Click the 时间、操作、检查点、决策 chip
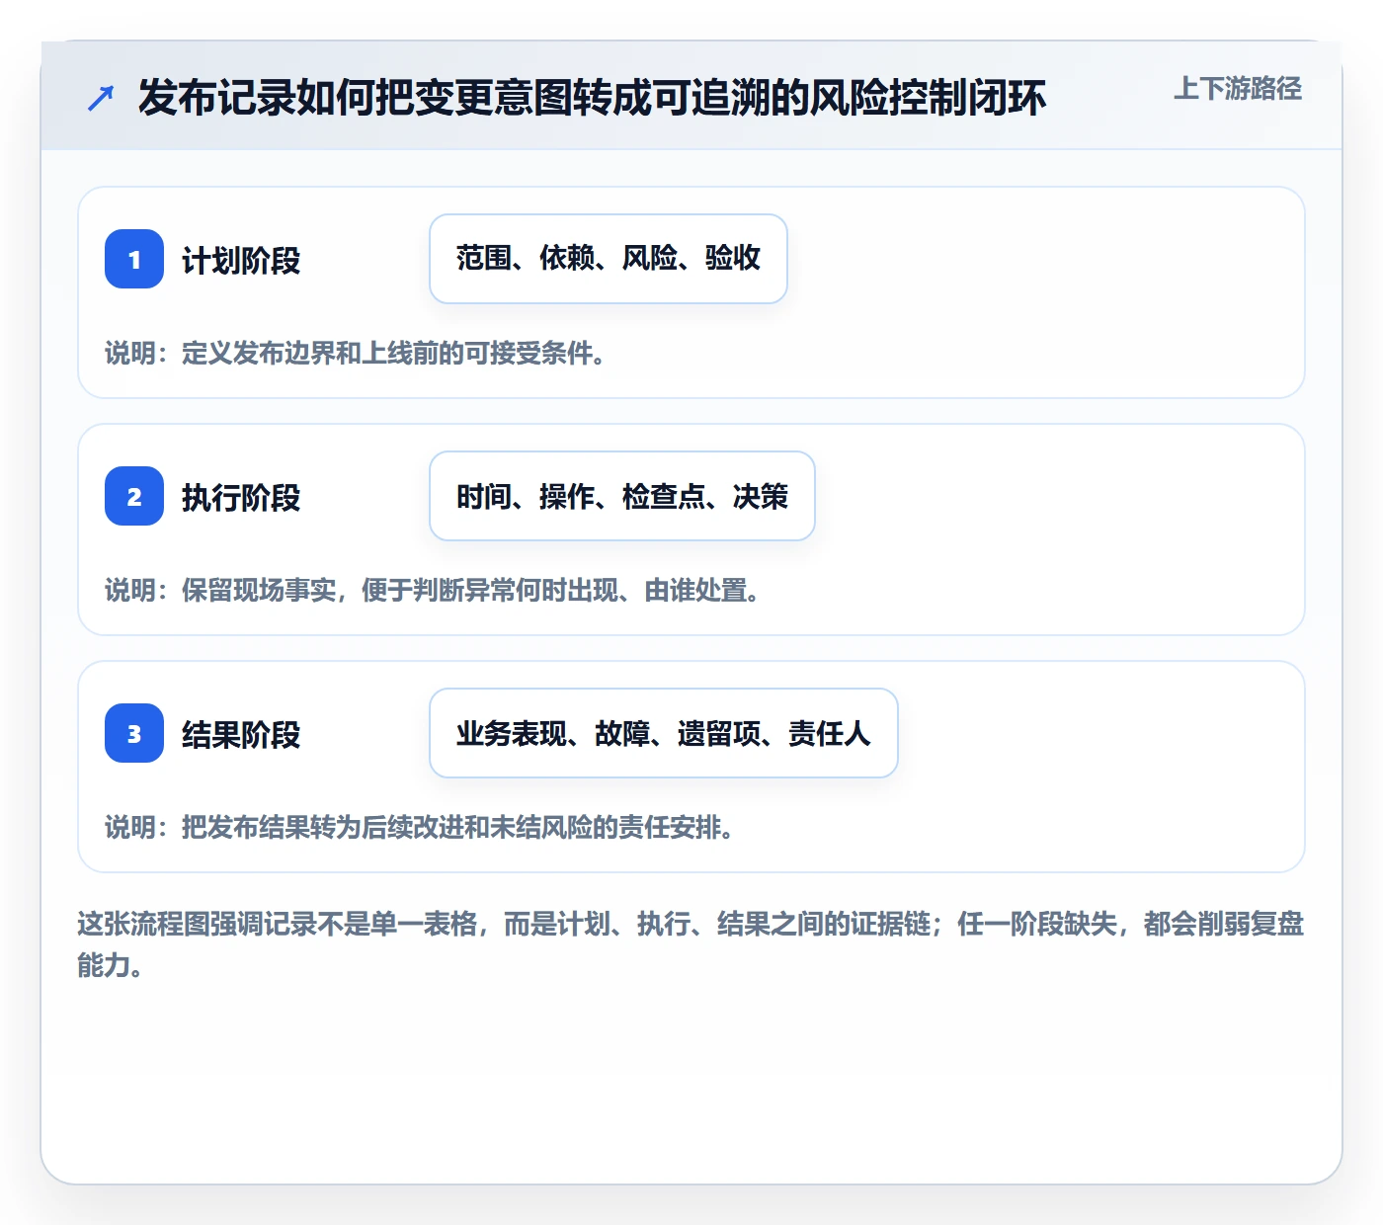Viewport: 1383px width, 1225px height. click(x=622, y=496)
